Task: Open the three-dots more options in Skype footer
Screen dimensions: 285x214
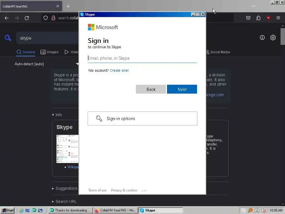Action: (144, 191)
